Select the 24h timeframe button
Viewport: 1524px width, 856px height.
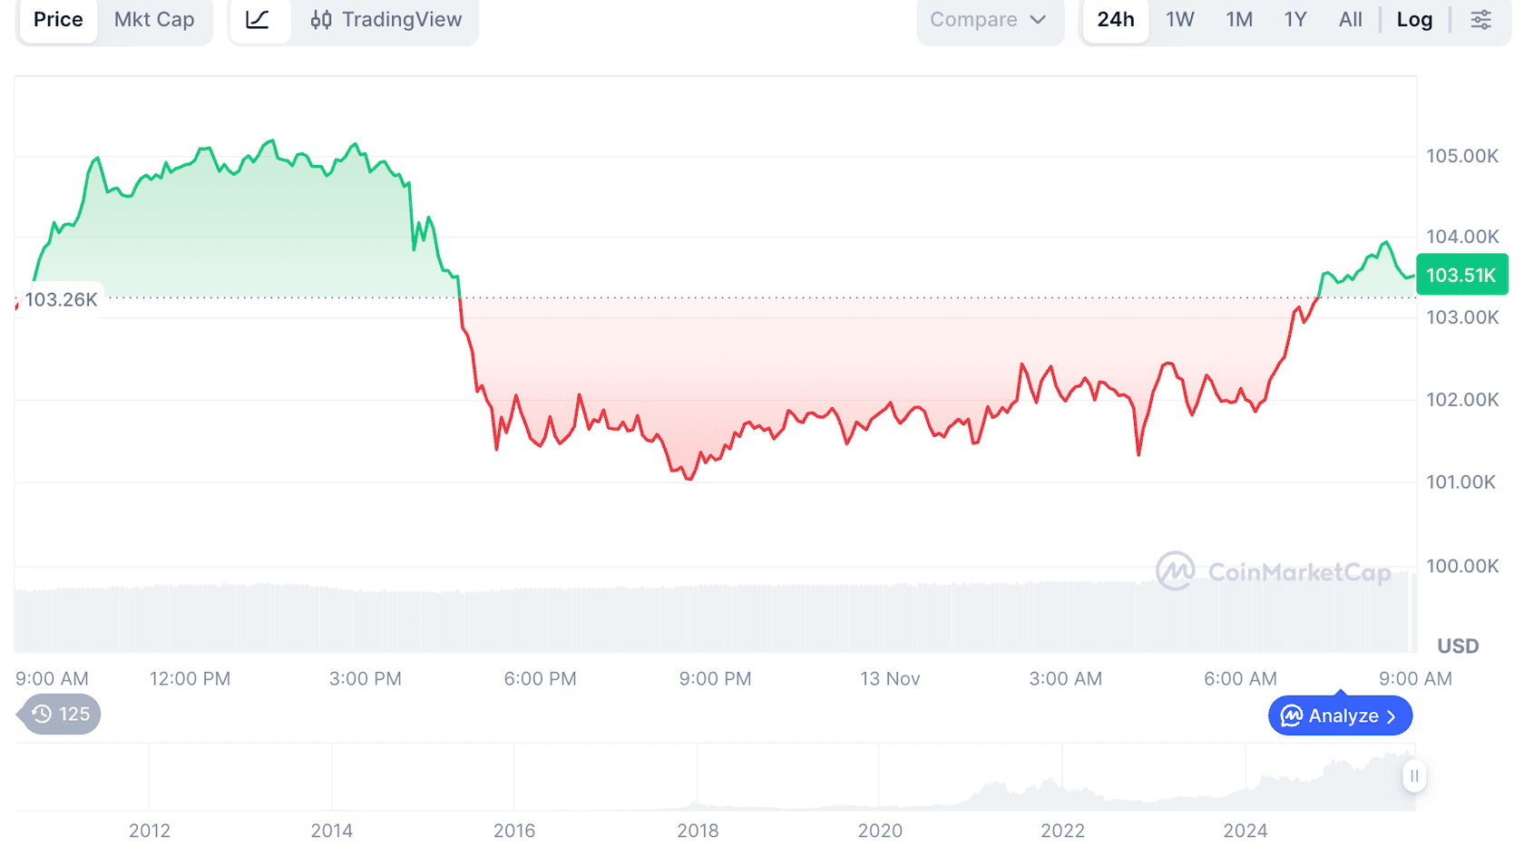pyautogui.click(x=1115, y=19)
